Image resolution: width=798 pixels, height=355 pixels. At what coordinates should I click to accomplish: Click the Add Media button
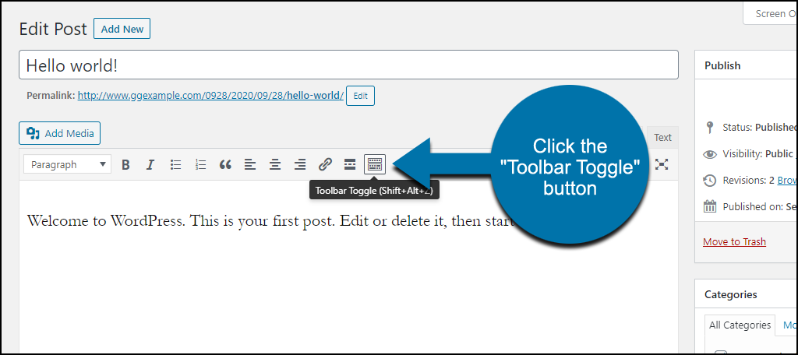pos(59,133)
